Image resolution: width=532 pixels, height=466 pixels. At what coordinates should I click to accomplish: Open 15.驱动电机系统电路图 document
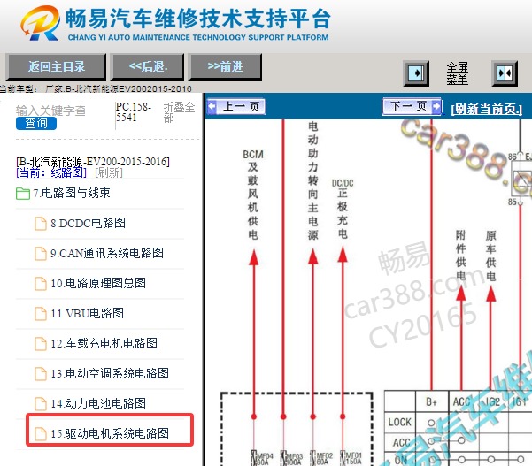pos(110,433)
